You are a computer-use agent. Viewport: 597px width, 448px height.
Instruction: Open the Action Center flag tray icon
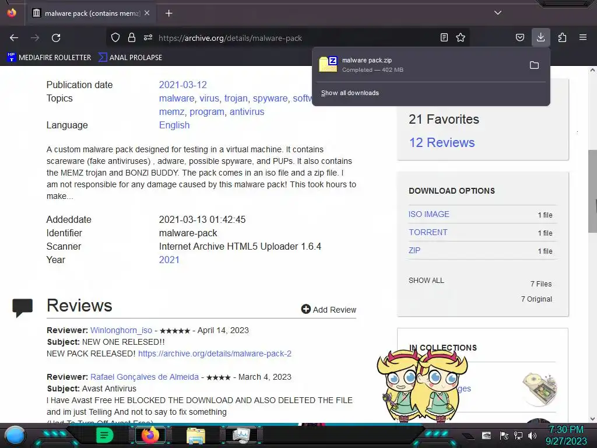click(x=504, y=435)
